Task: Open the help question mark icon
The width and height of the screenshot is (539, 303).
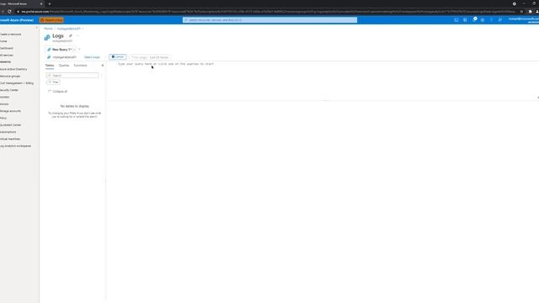Action: [x=491, y=20]
